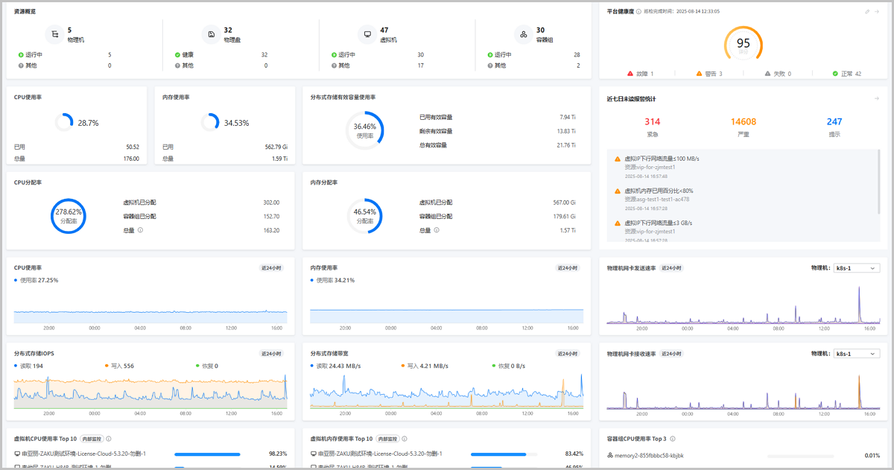Click the physical disk (物理盘) icon
Screen dimensions: 894x470
(211, 34)
